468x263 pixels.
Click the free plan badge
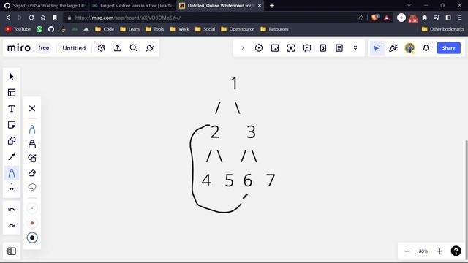(x=44, y=47)
